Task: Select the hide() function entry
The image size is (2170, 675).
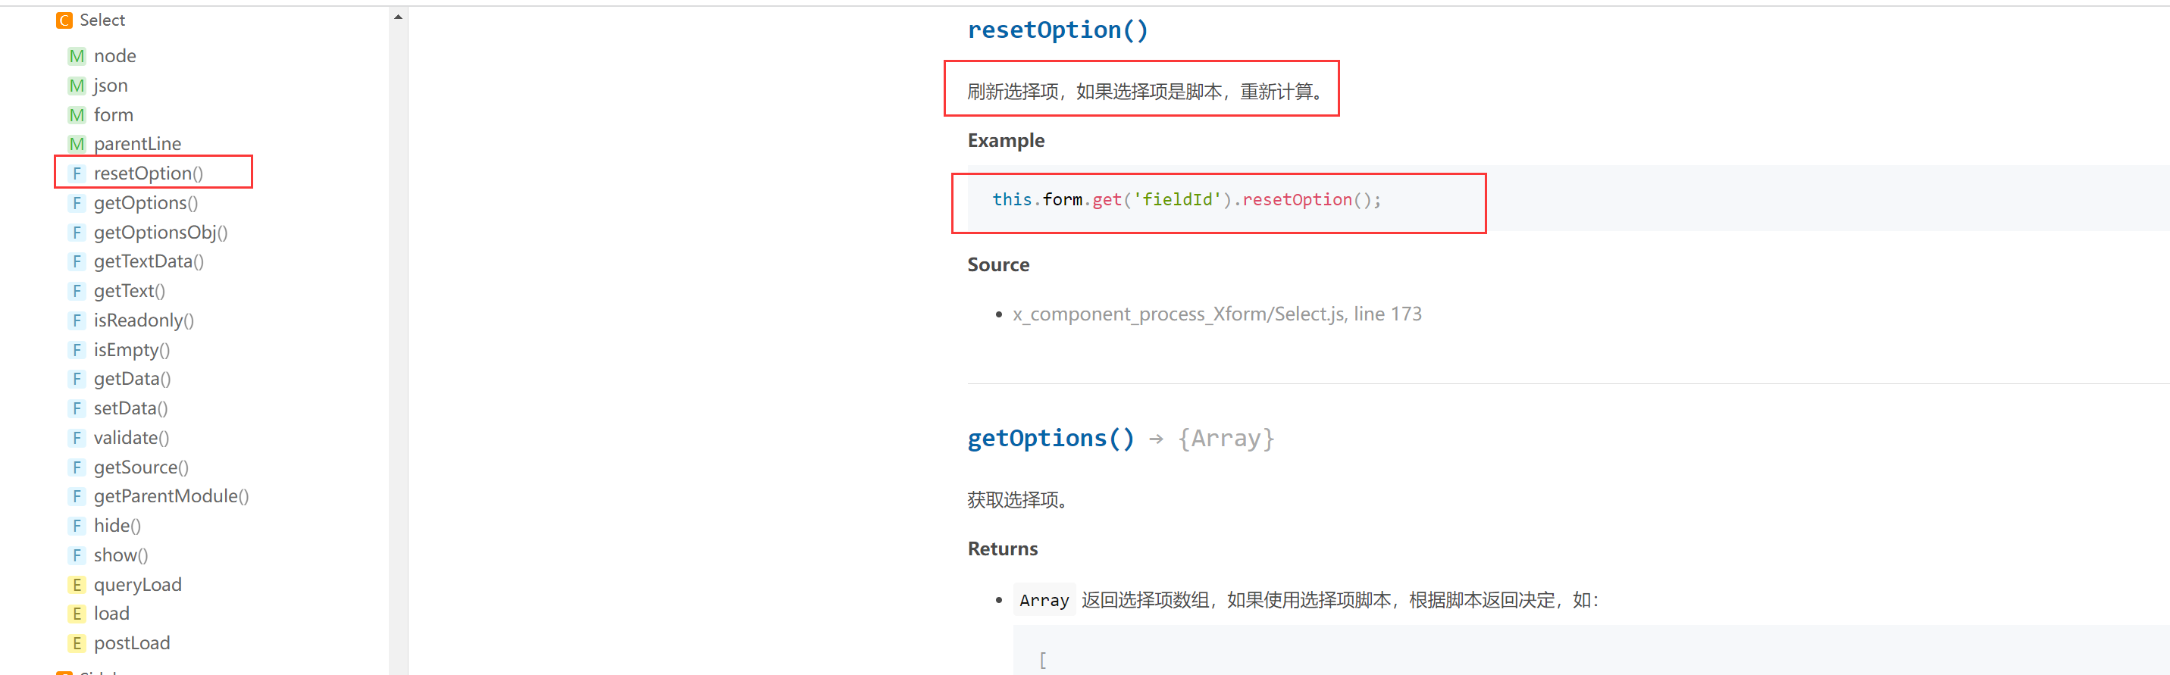Action: tap(117, 526)
